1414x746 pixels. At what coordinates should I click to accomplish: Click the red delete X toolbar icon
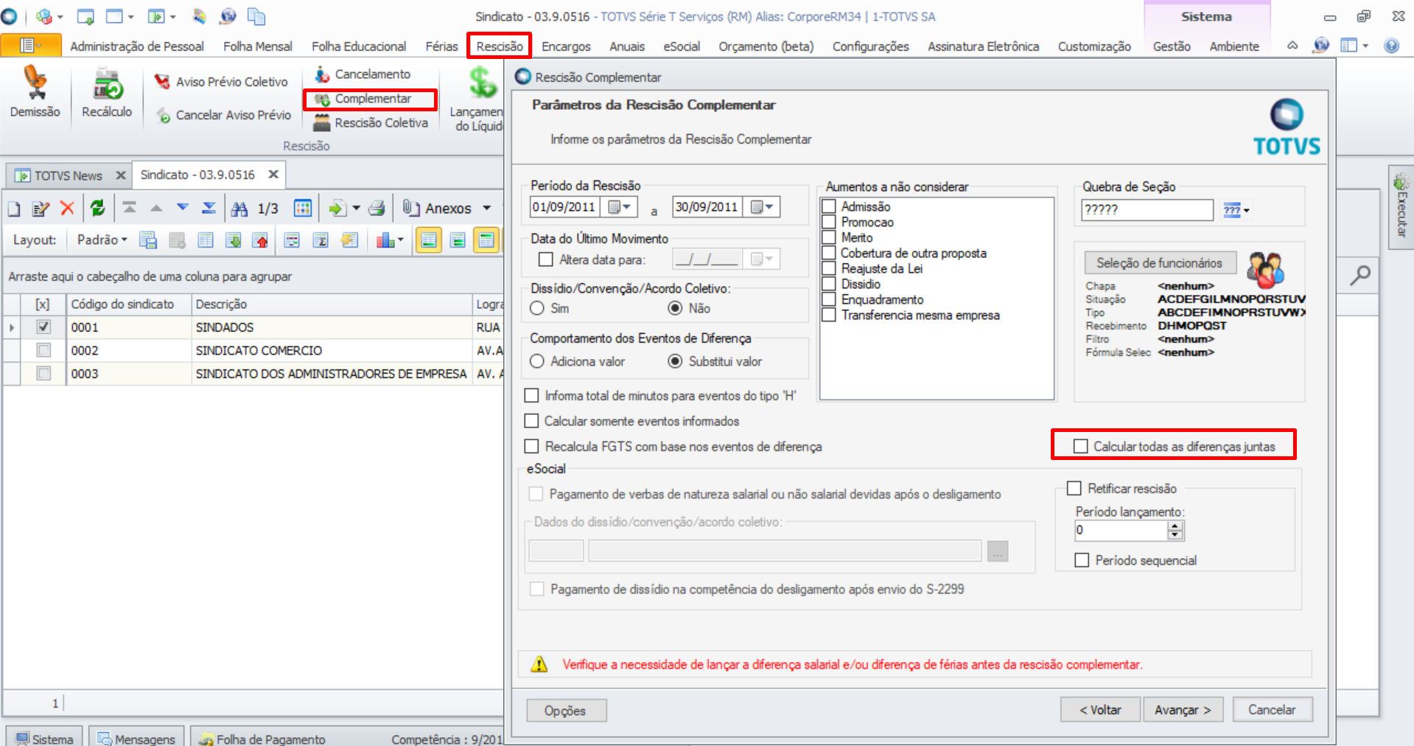[x=67, y=209]
